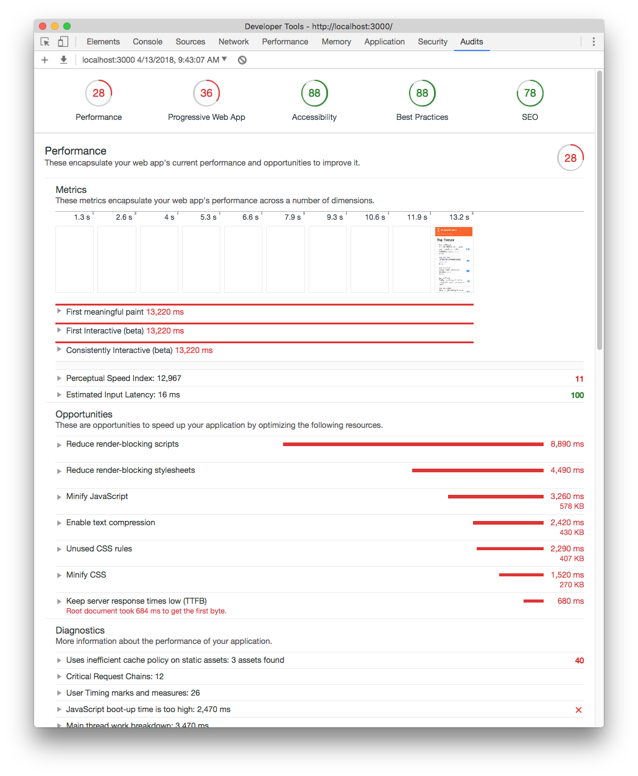Click the red savings bar for Unused CSS rules

coord(510,548)
